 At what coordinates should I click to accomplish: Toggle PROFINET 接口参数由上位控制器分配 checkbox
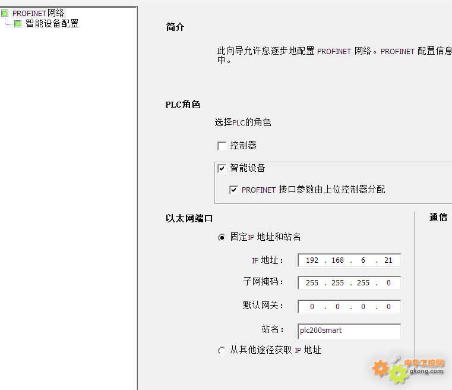[x=233, y=190]
